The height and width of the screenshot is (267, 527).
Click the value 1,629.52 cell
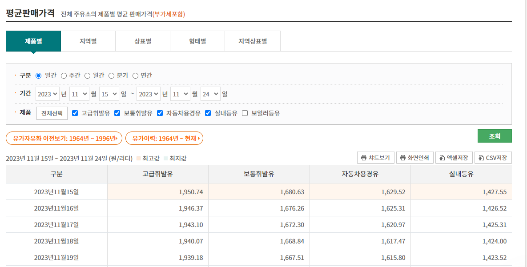(x=360, y=192)
